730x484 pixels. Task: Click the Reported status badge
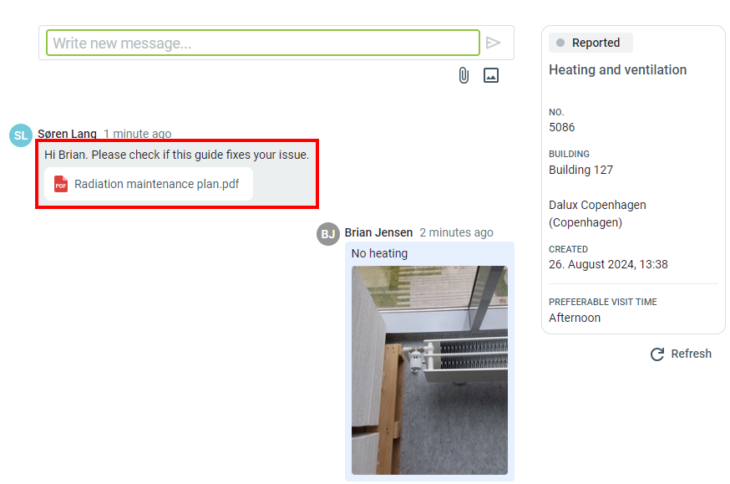pyautogui.click(x=591, y=43)
